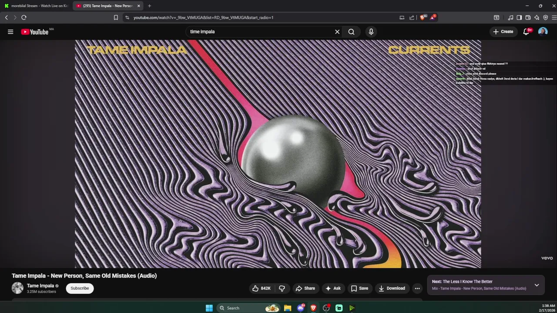Open the YouTube notifications bell
The image size is (557, 313).
(x=526, y=32)
